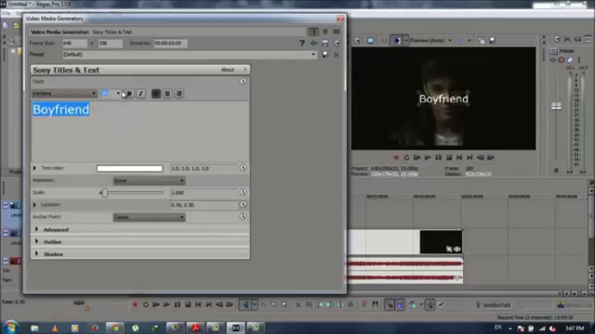Viewport: 595px width, 334px height.
Task: Click Play under the video preview
Action: coord(428,157)
